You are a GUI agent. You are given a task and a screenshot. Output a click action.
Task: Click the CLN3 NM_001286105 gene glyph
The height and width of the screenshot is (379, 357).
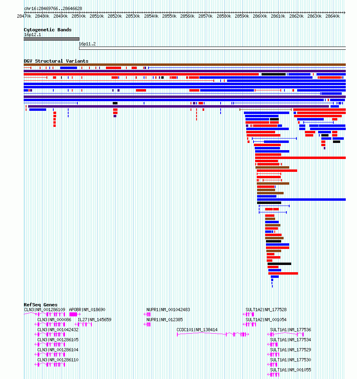pos(50,344)
